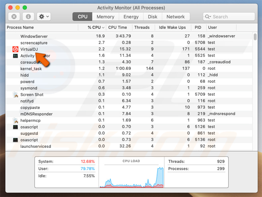Select the WindowServer process row
The height and width of the screenshot is (197, 262).
pyautogui.click(x=129, y=36)
